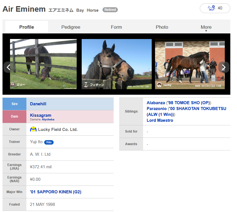Click the エリー user avatar on first photo

(x=13, y=85)
